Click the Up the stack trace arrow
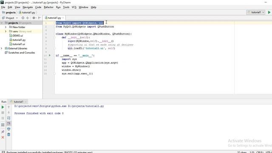Image resolution: width=272 pixels, height=153 pixels. pos(8,107)
